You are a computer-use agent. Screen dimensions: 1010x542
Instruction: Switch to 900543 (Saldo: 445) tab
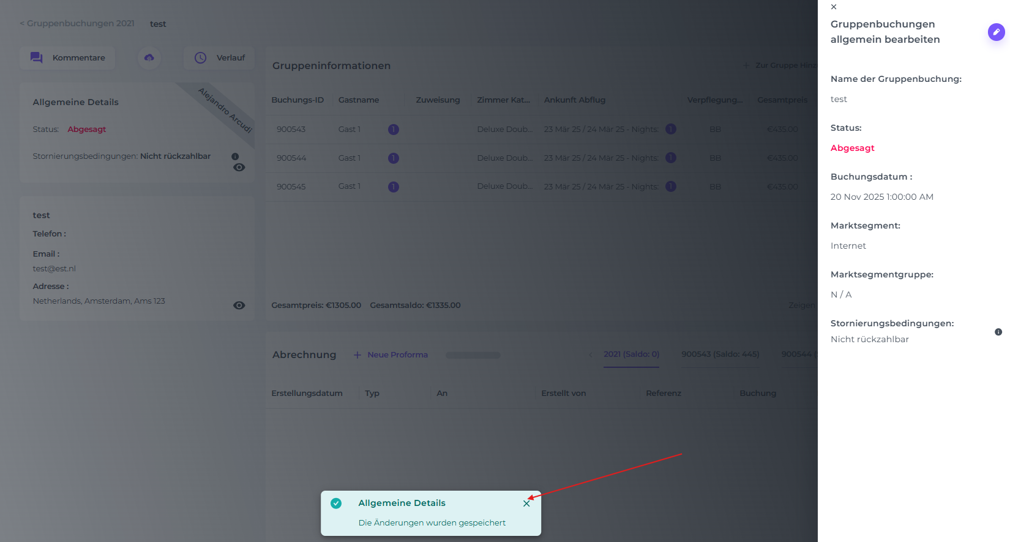click(720, 354)
